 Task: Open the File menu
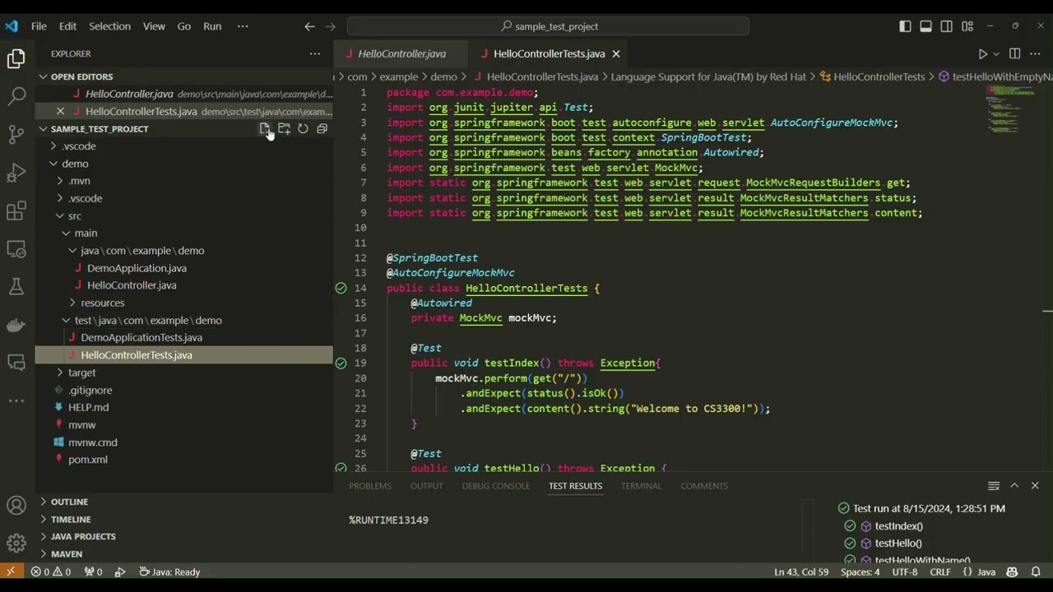click(39, 26)
